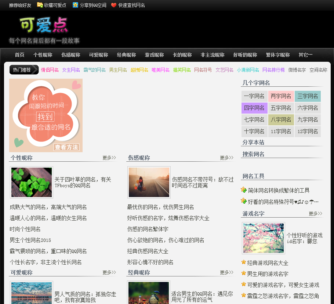Viewport: 334px width, 304px height.
Task: Open the 情侣网名 hot recommendation link
Action: (50, 70)
